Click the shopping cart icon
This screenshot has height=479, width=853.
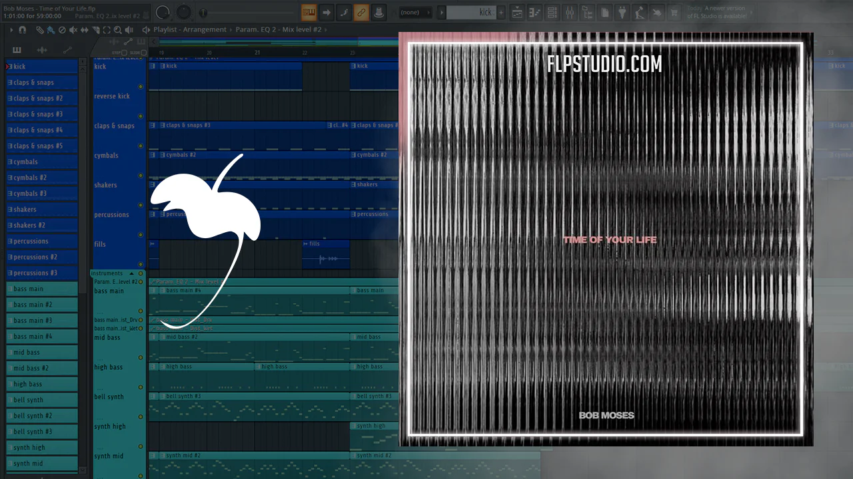pyautogui.click(x=674, y=12)
